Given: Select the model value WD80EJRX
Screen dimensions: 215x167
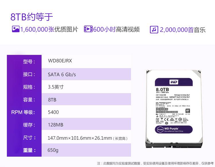Looking at the screenshot, I should (x=60, y=61).
